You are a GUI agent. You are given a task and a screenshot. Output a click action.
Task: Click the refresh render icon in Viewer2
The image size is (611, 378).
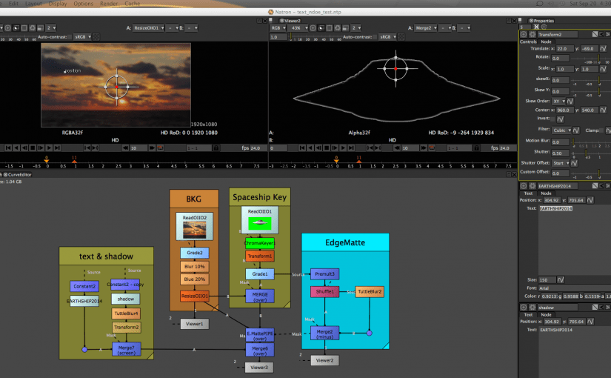(338, 28)
